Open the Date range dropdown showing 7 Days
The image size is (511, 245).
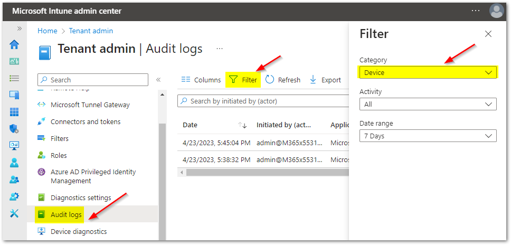click(x=428, y=136)
